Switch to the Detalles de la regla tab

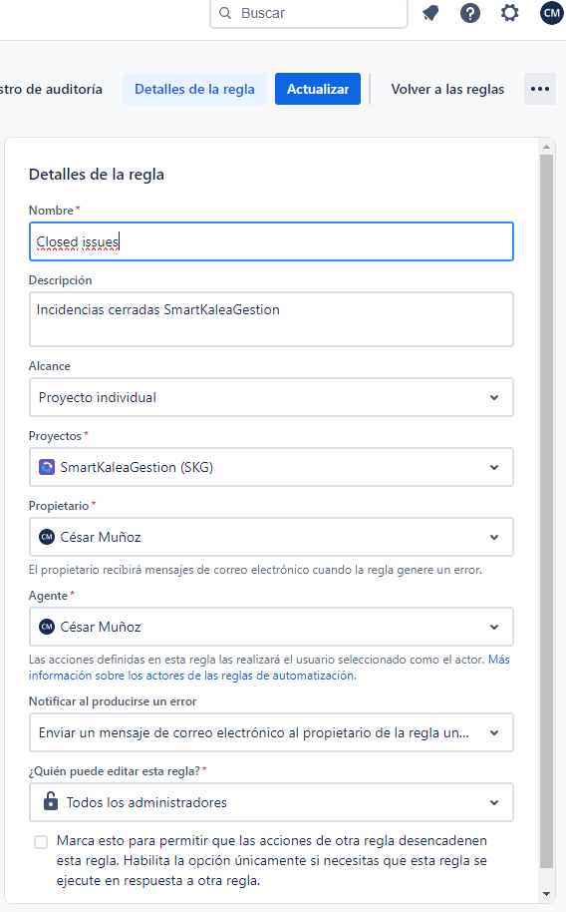194,89
